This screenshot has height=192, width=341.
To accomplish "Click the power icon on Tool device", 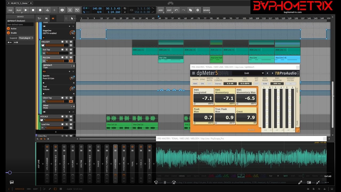I will pos(132,146).
